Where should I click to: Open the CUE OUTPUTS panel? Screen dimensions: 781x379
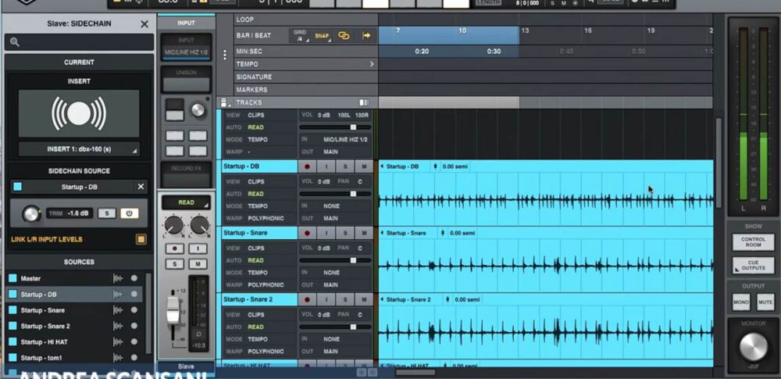[x=753, y=266]
